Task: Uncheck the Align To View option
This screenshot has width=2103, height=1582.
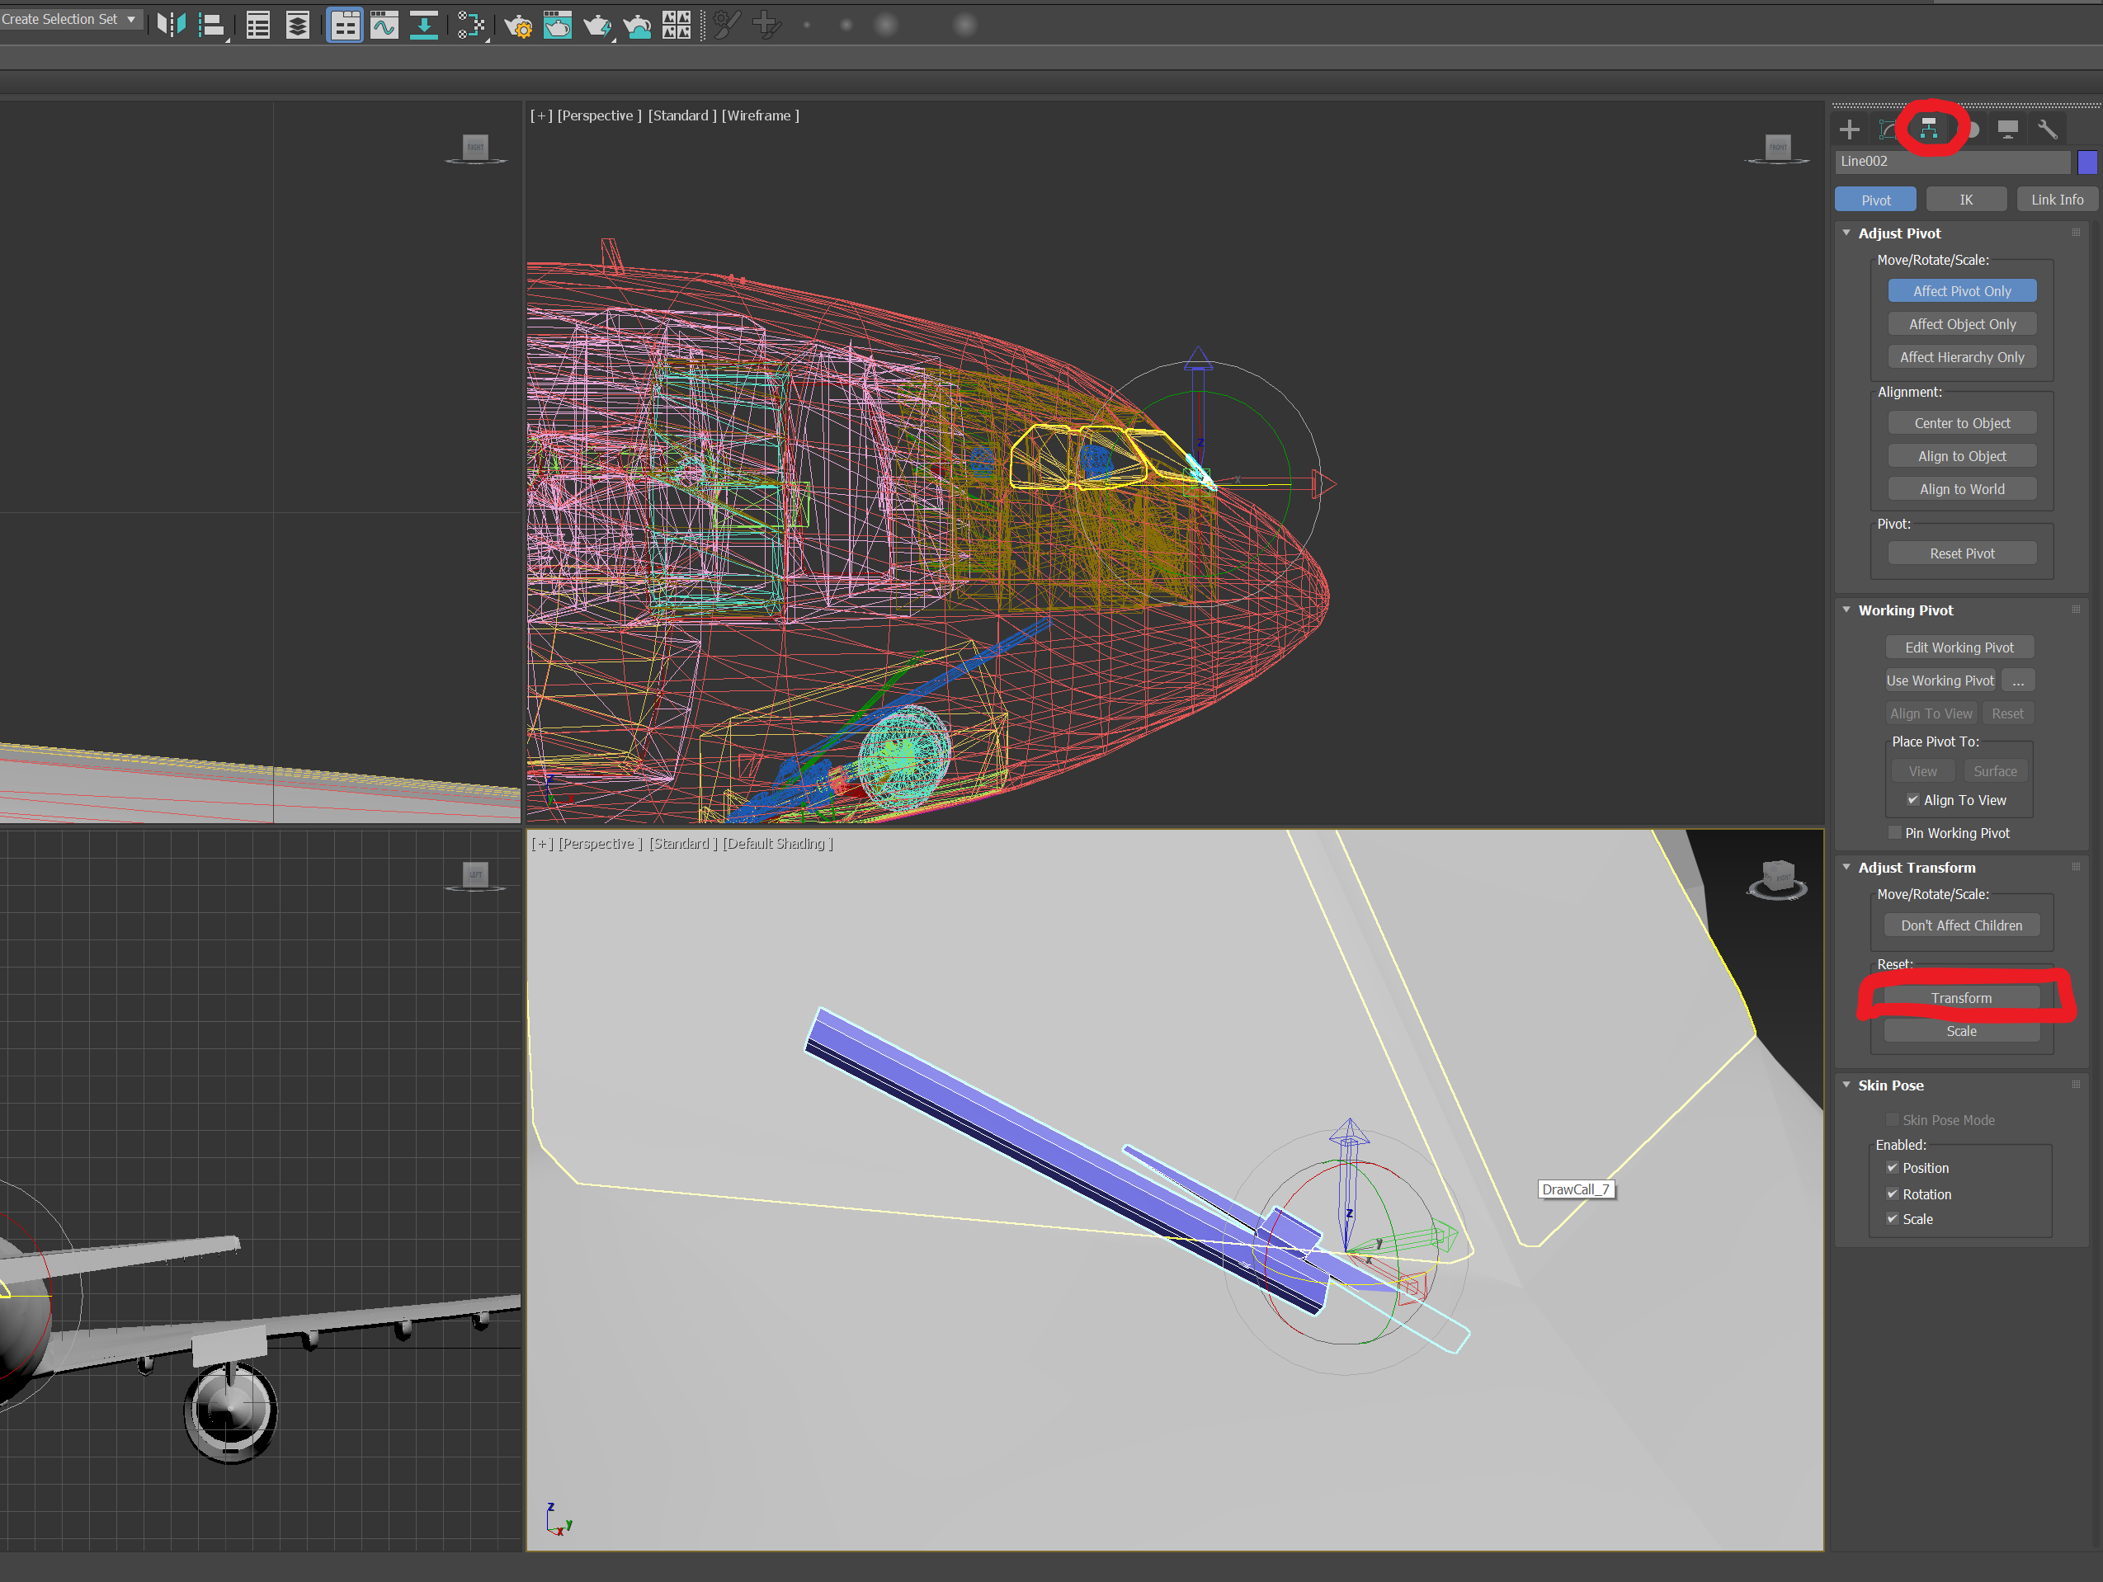Action: 1913,799
